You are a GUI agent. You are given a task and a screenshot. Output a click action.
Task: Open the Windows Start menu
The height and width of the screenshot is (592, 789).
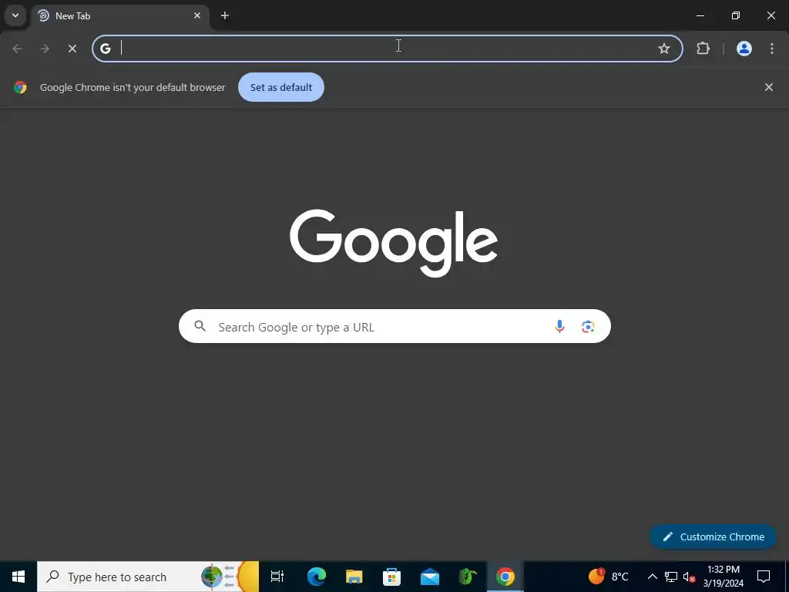tap(18, 577)
